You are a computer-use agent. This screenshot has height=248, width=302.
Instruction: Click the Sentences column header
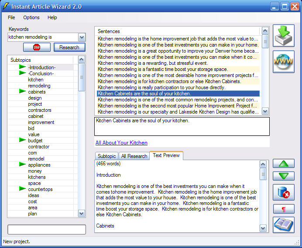coord(177,31)
